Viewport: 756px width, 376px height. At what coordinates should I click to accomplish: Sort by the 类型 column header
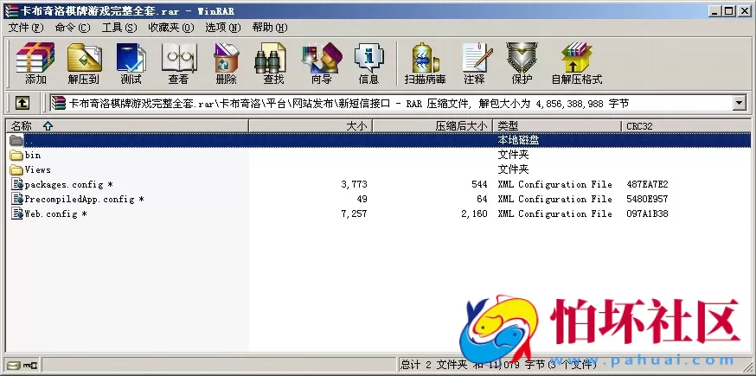(x=557, y=126)
